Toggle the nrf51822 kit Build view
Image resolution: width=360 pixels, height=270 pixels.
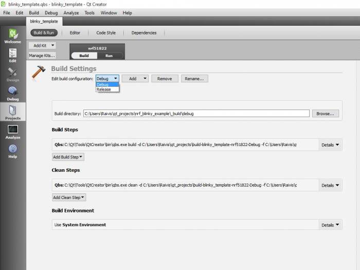coord(84,56)
